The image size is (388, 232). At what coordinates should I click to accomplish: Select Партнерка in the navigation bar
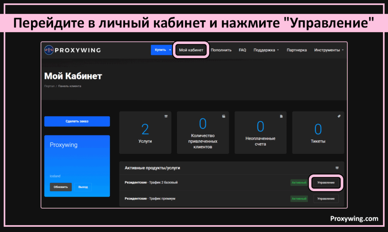coord(297,50)
